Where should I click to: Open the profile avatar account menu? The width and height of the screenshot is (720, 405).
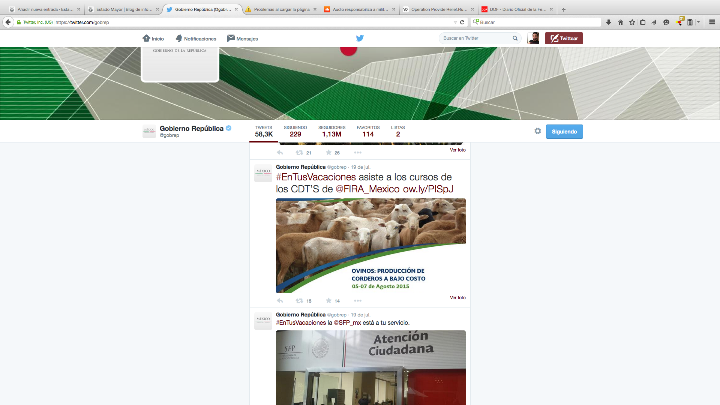pyautogui.click(x=533, y=38)
